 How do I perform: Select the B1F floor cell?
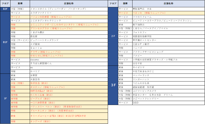[x=5, y=42]
